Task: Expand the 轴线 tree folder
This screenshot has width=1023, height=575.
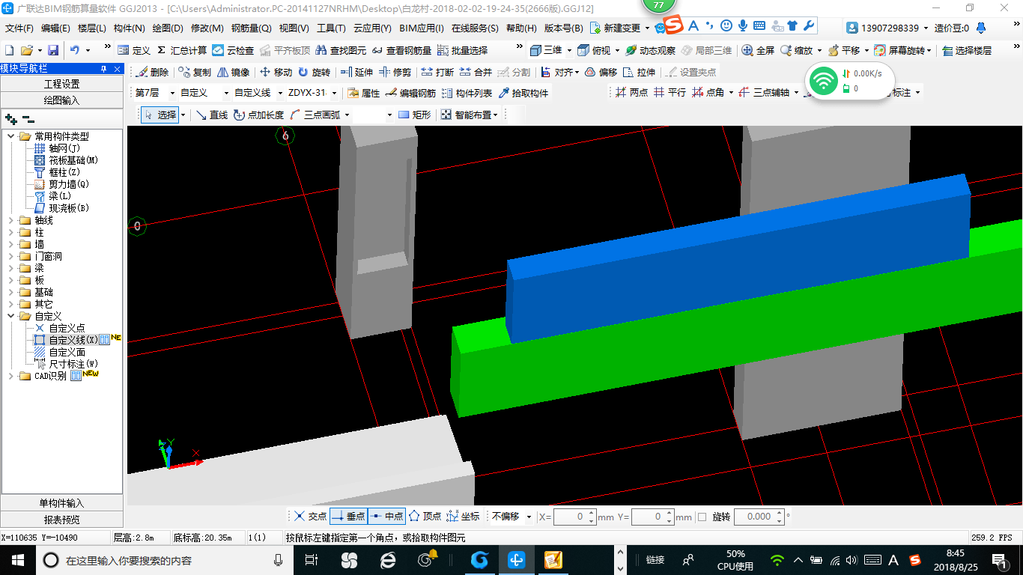Action: coord(11,220)
